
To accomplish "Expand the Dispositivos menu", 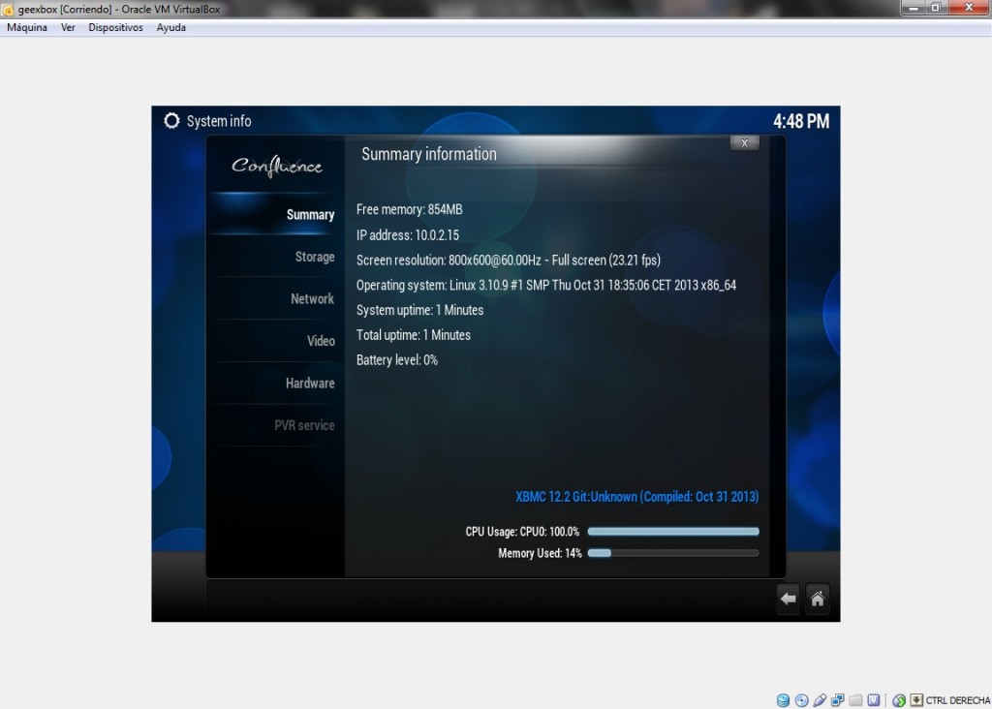I will pos(115,27).
